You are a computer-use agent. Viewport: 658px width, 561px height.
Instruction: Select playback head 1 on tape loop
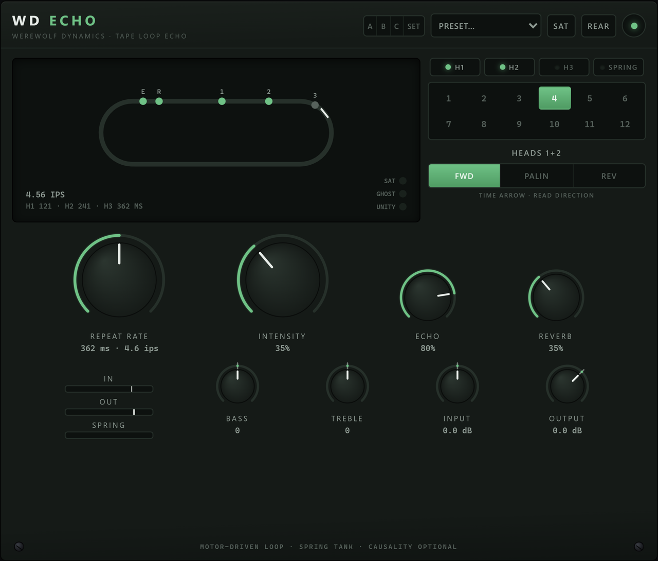coord(222,101)
